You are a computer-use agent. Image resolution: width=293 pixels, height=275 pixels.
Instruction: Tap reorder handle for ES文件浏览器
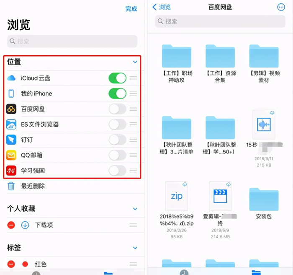(134, 125)
